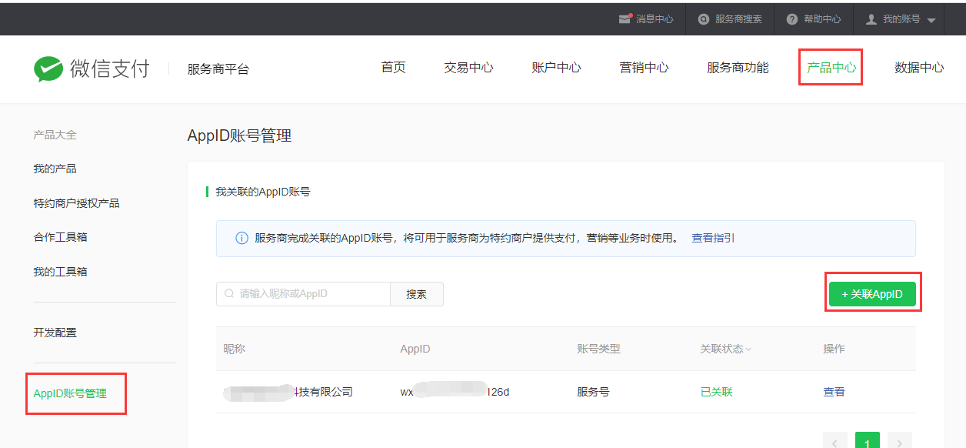
Task: Click the info icon in the blue notice
Action: click(x=241, y=239)
